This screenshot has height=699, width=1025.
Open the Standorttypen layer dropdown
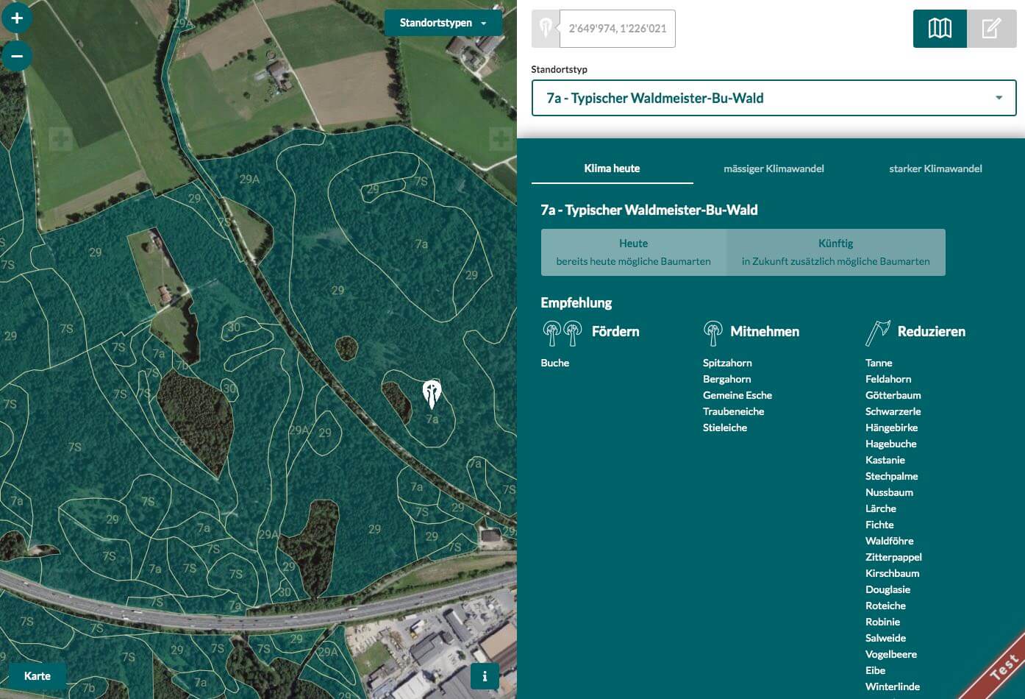click(443, 23)
